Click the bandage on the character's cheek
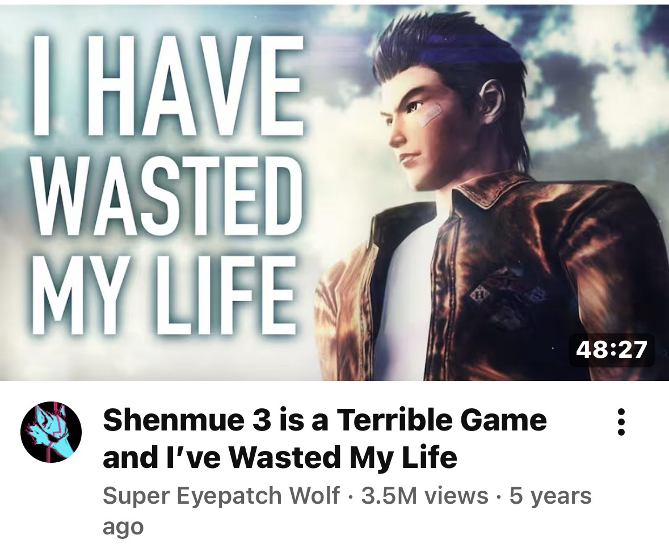The image size is (669, 552). tap(432, 114)
